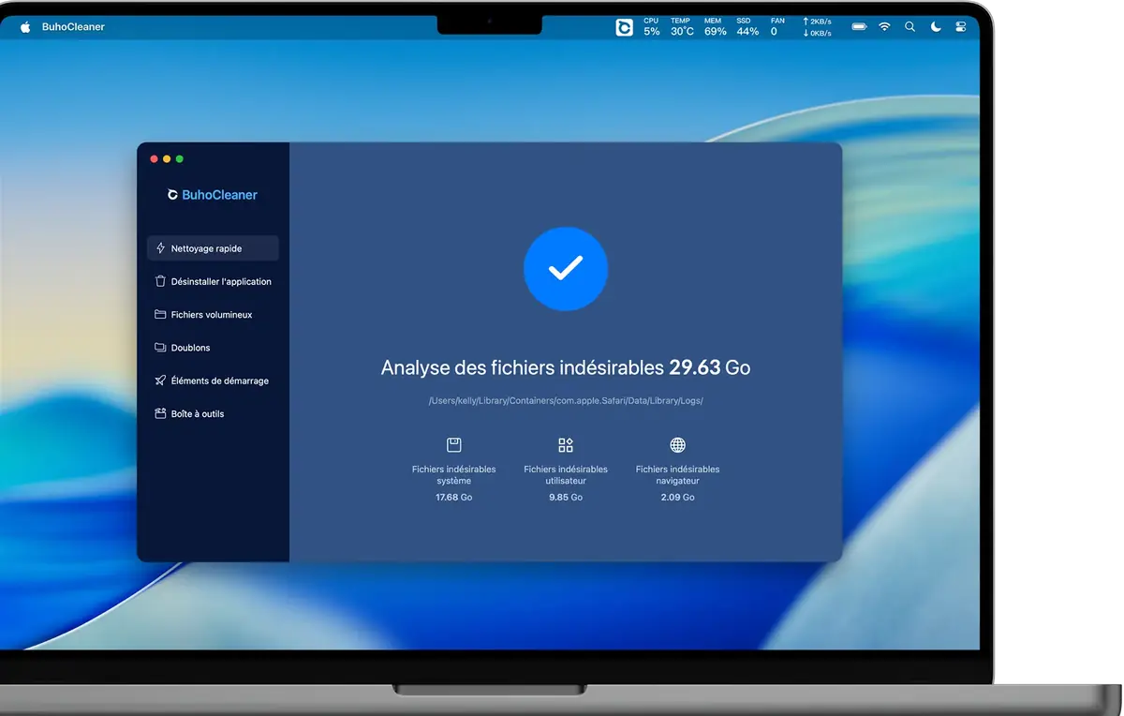Screen dimensions: 1124x716
Task: Click the 9.85 Go value
Action: pyautogui.click(x=566, y=498)
